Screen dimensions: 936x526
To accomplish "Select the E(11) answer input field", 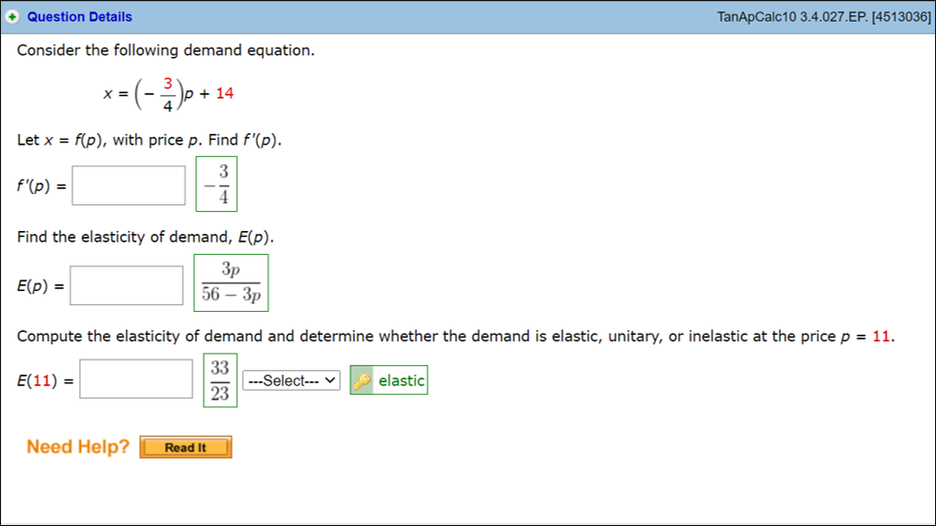I will click(136, 380).
